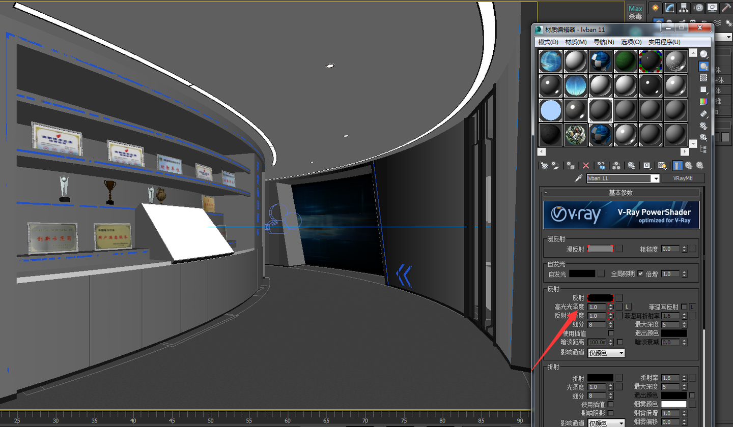Click map button next to 反射 swatch
733x427 pixels.
pos(619,298)
